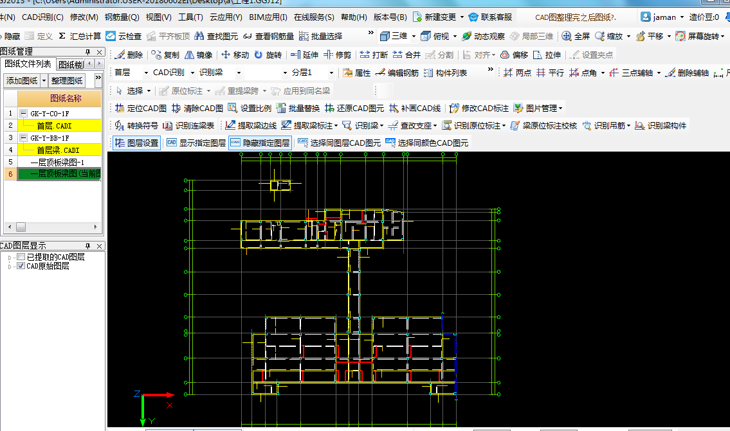Click 清除CAD图 clear CAD drawing

click(x=197, y=109)
